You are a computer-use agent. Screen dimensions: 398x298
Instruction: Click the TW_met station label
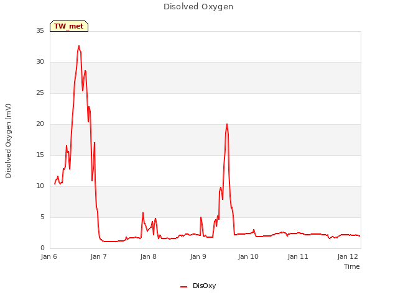[x=69, y=26]
